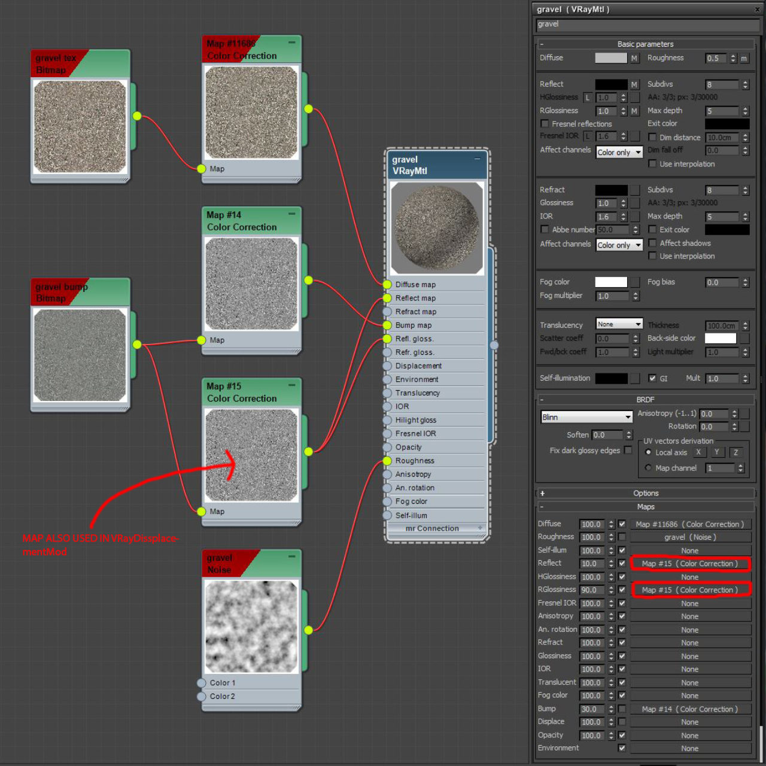Click the Color 2 input socket on Noise node

pos(202,696)
